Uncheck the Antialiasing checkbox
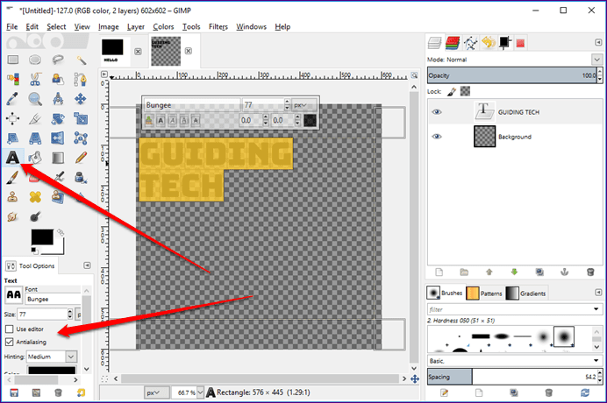 [x=10, y=342]
